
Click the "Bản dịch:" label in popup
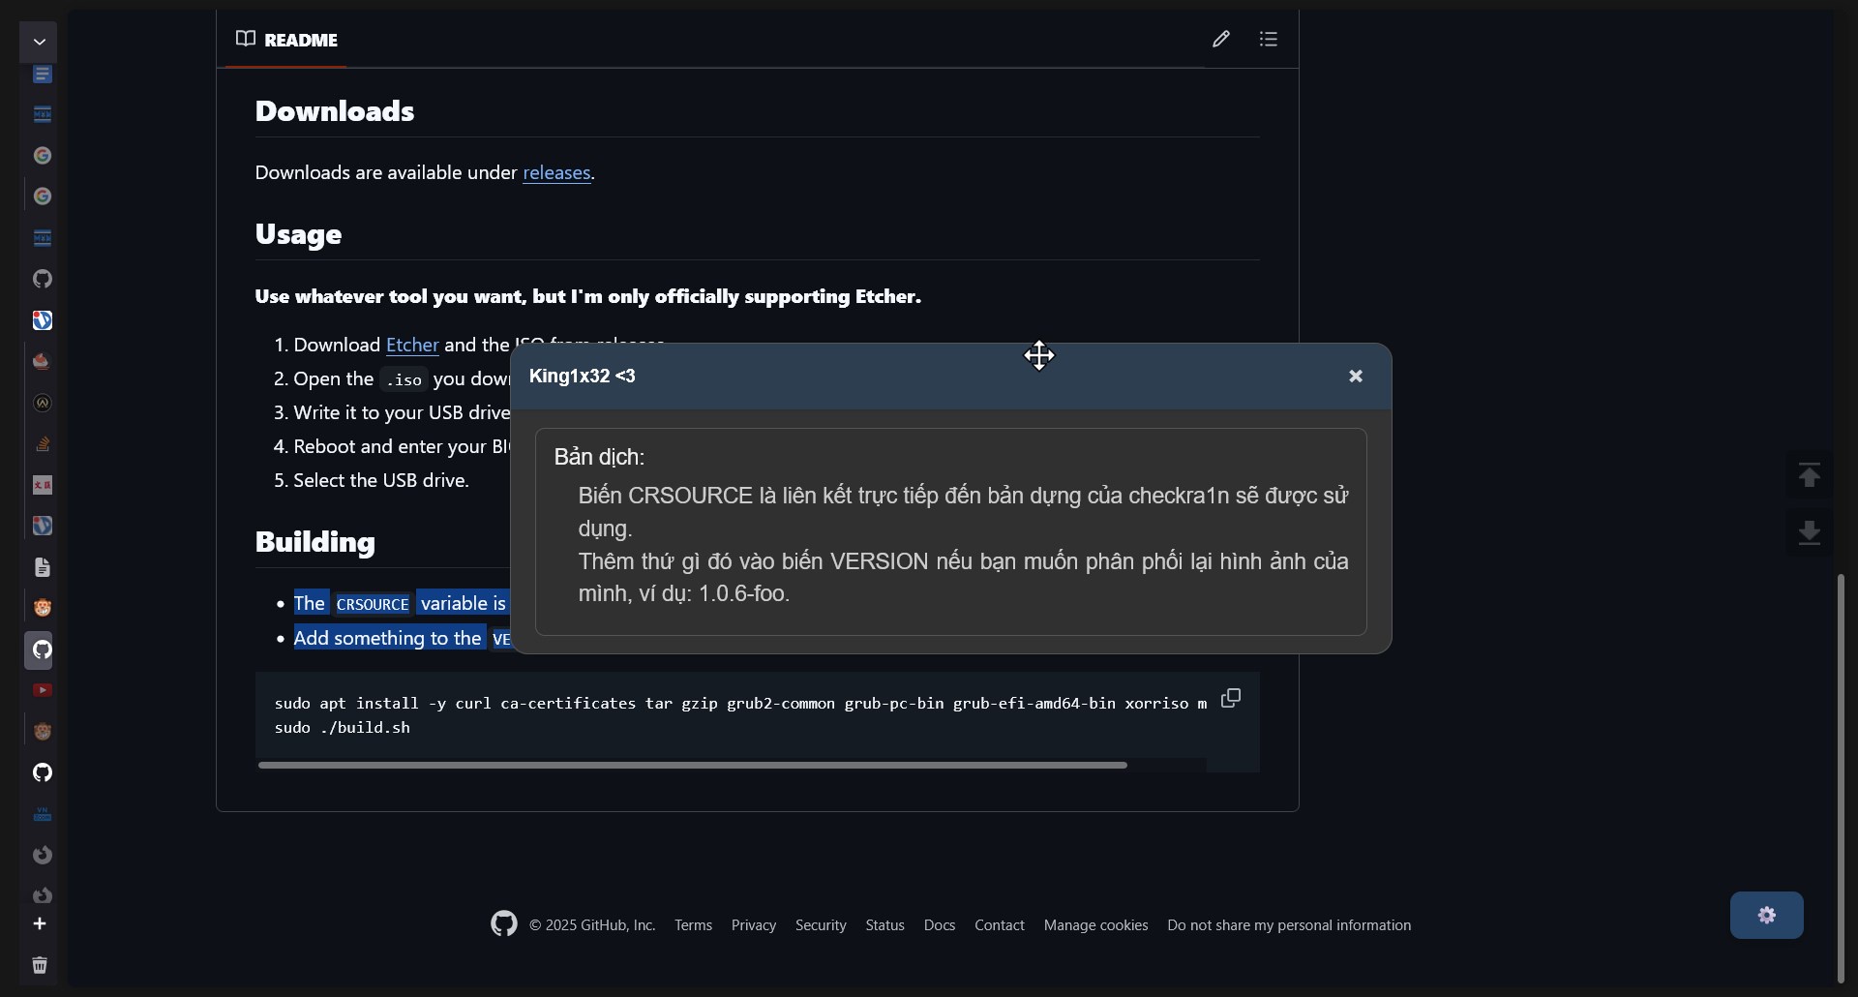[x=599, y=457]
